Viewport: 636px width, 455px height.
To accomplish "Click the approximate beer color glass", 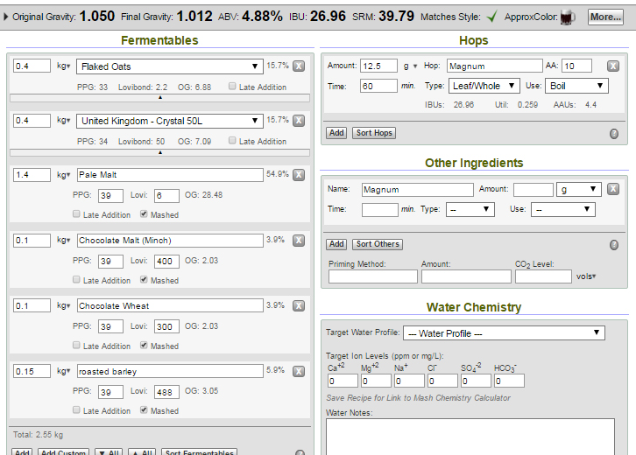I will [567, 17].
